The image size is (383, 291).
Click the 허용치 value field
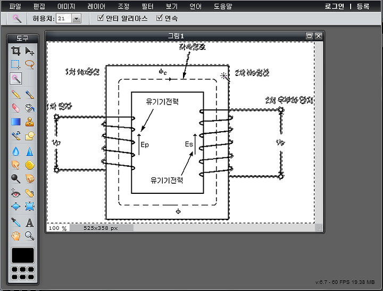coord(64,19)
